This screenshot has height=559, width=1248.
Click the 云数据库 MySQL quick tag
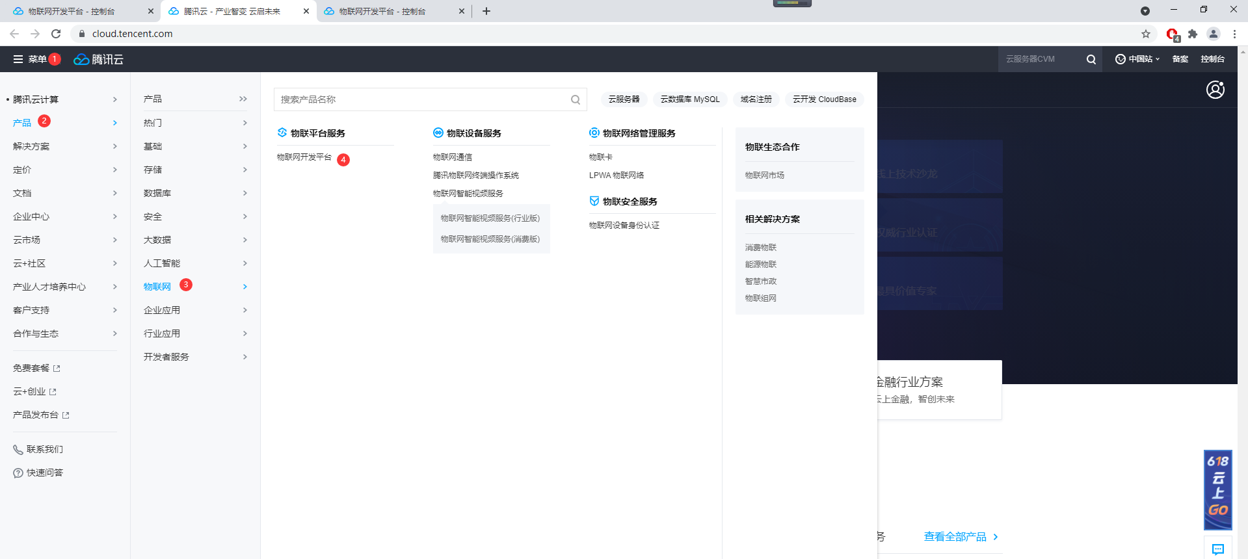(690, 99)
